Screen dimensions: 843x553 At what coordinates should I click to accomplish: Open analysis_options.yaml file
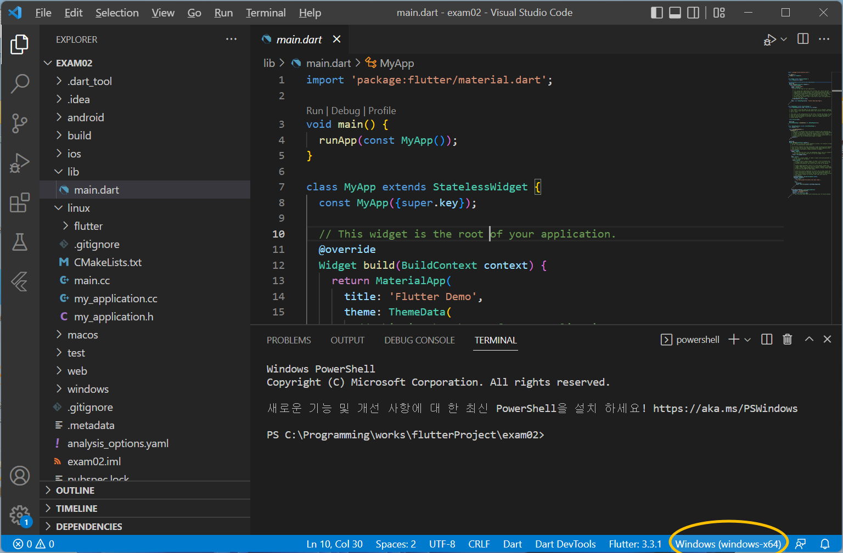click(x=145, y=443)
